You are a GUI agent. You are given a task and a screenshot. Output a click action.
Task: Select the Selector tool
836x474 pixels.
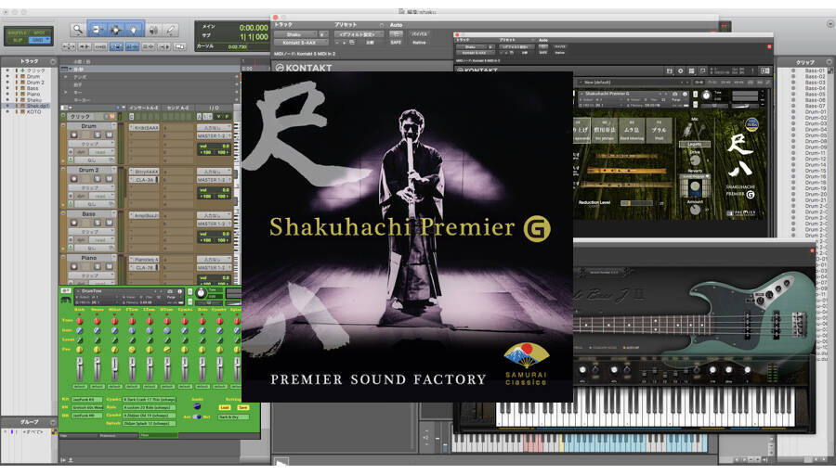coord(115,30)
